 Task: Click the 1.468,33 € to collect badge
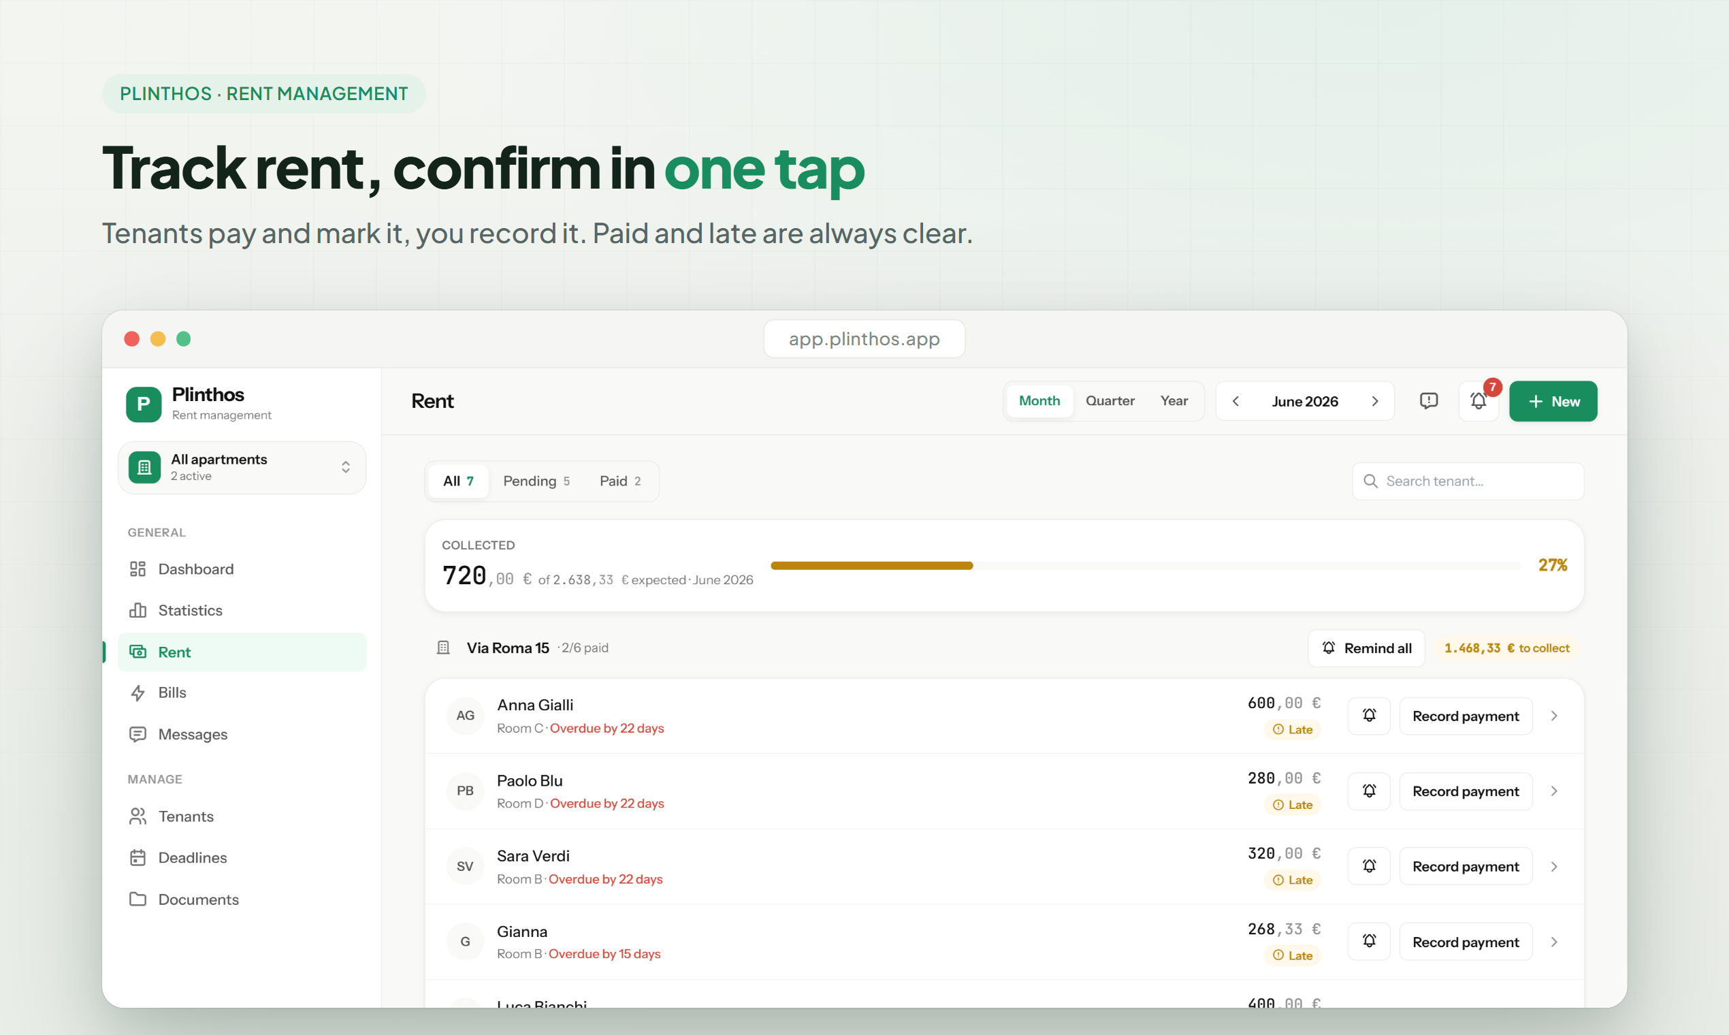point(1506,648)
